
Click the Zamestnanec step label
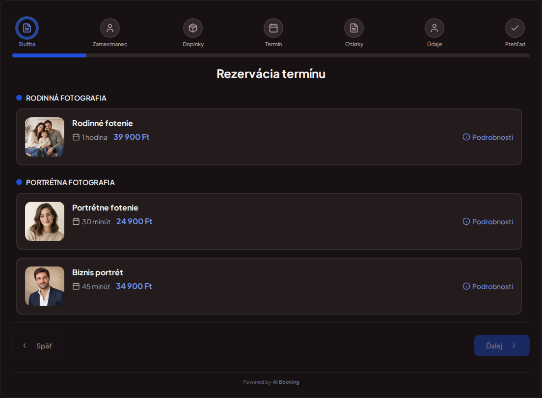pyautogui.click(x=110, y=44)
